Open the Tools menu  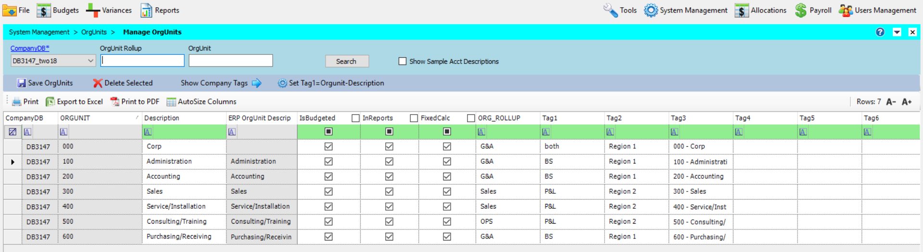[620, 10]
